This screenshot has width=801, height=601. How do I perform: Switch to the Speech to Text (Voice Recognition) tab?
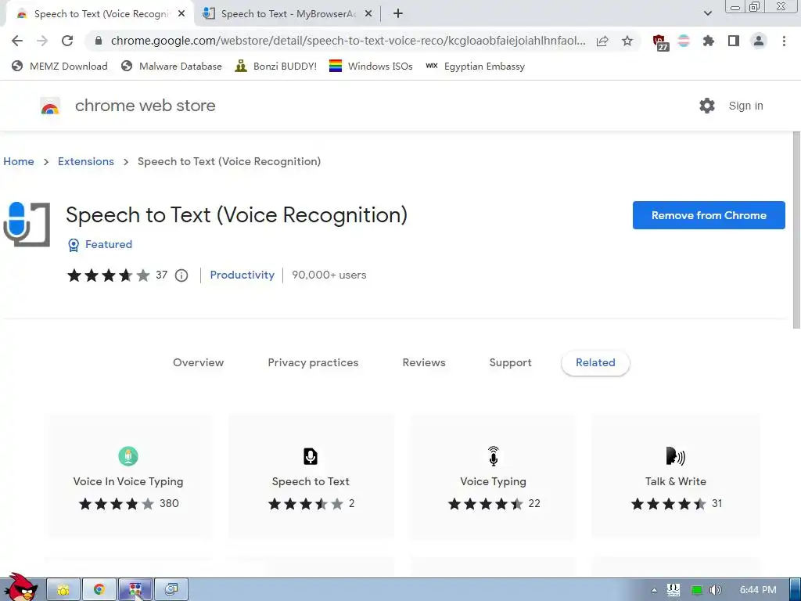[100, 14]
